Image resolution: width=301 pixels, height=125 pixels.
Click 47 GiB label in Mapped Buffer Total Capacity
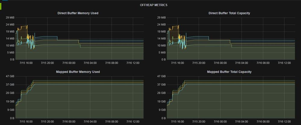[161, 76]
